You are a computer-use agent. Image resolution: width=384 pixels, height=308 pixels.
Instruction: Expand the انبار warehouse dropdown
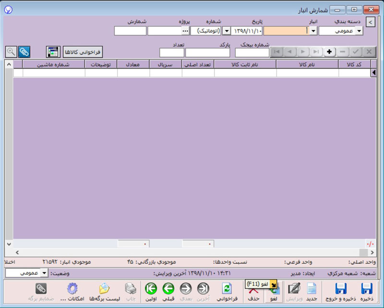pos(313,31)
